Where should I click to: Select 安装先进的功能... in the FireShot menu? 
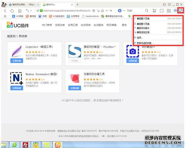[x=158, y=43]
